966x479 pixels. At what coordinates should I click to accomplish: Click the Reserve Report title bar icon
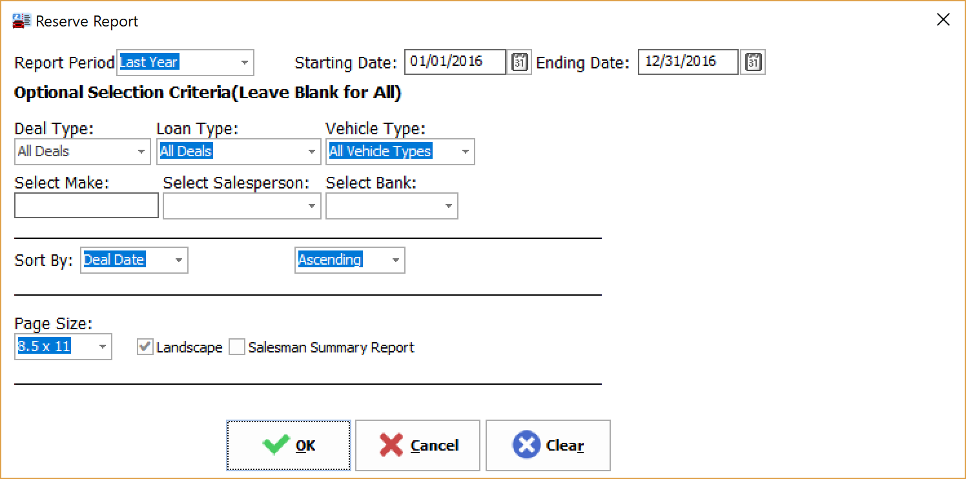[x=22, y=21]
